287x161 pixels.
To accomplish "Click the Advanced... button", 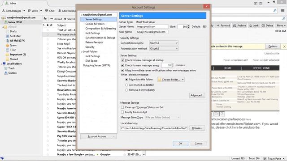I will click(x=197, y=95).
